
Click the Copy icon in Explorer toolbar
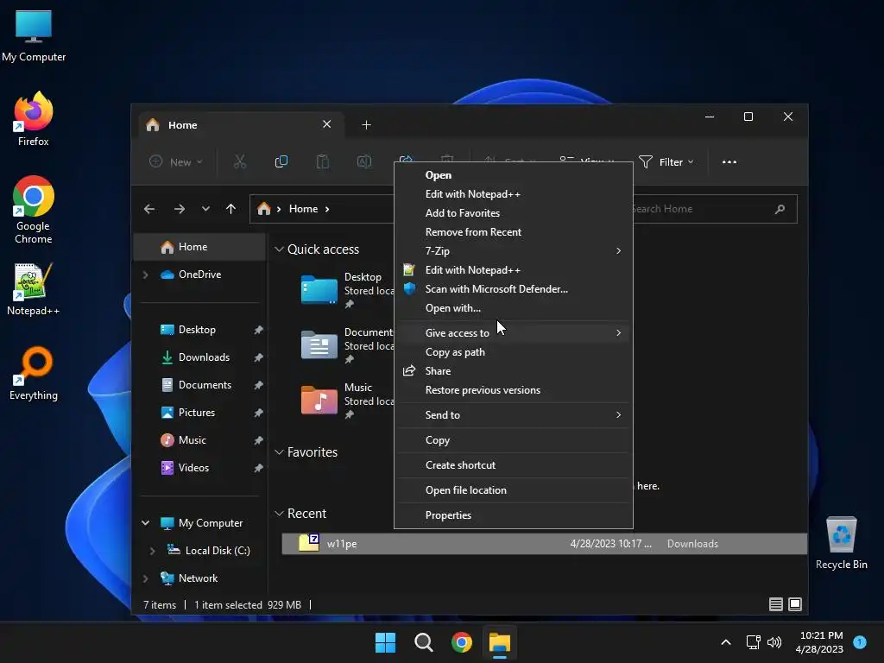(281, 161)
